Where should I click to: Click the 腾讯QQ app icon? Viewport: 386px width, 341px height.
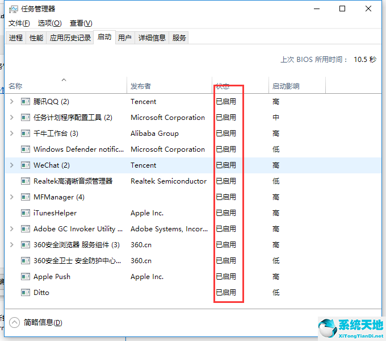pyautogui.click(x=26, y=102)
